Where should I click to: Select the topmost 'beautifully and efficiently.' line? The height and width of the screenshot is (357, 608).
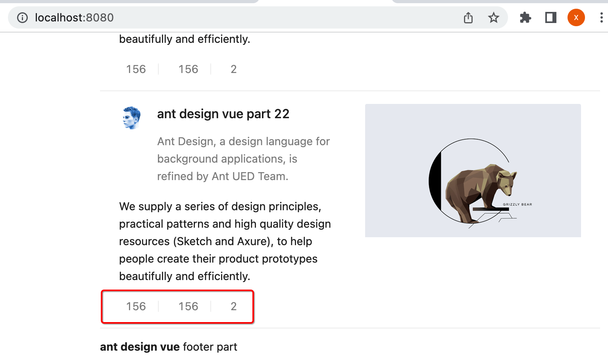(x=185, y=39)
